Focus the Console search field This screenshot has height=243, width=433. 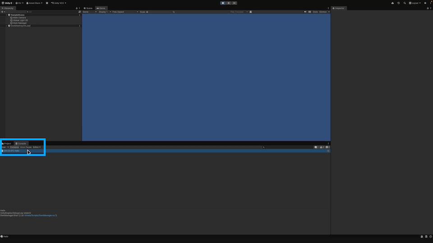[287, 147]
